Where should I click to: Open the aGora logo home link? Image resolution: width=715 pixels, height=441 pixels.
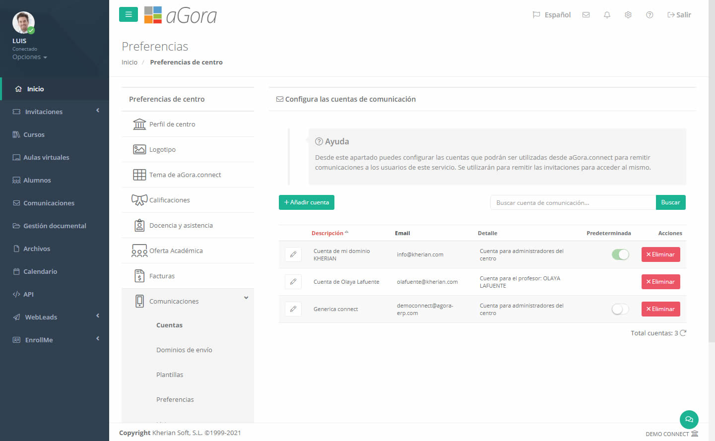pos(181,15)
